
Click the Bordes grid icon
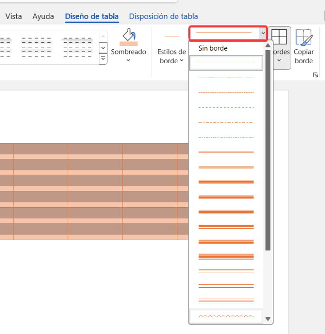pos(279,37)
